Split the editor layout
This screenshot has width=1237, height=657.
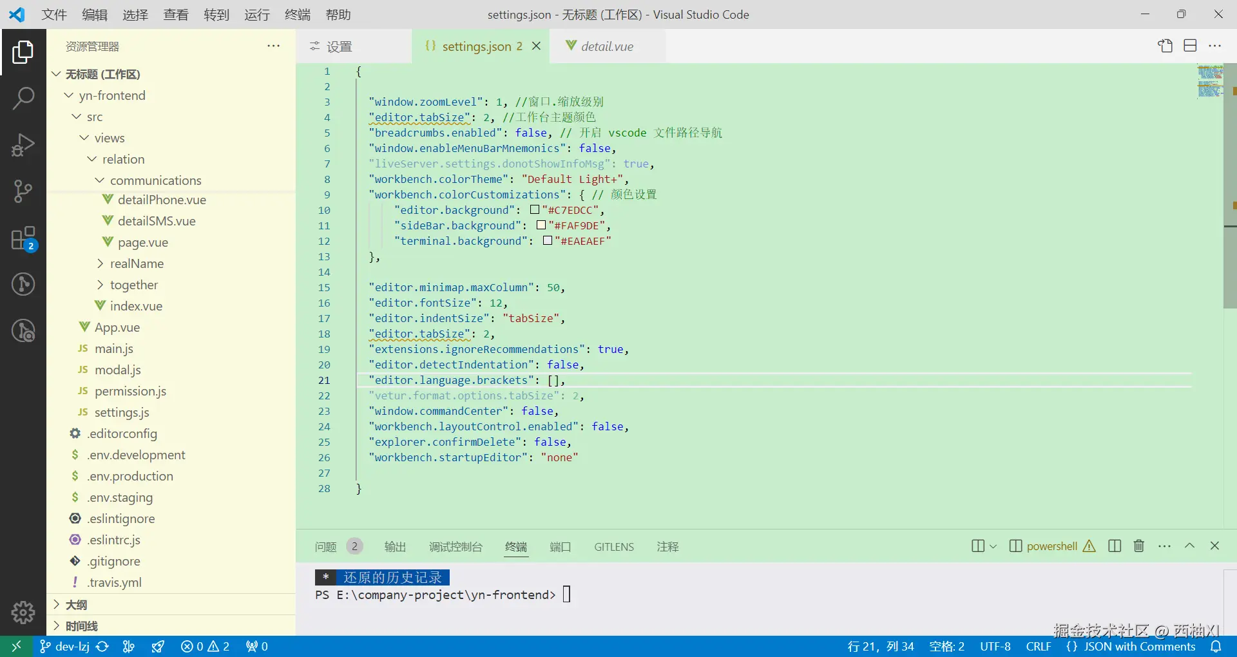1190,46
